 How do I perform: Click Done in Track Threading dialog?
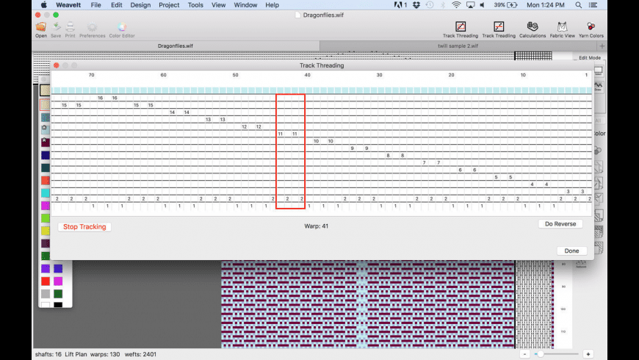pos(571,251)
